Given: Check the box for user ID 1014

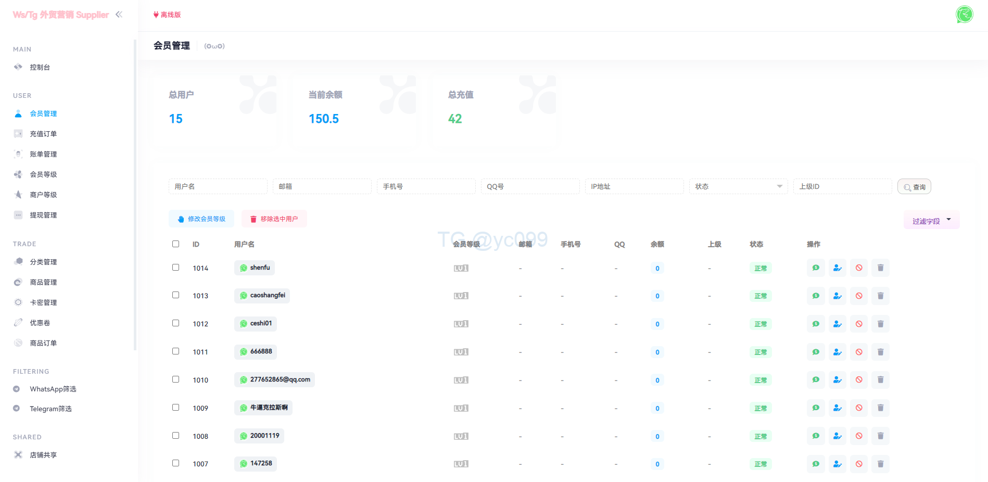Looking at the screenshot, I should [x=176, y=268].
